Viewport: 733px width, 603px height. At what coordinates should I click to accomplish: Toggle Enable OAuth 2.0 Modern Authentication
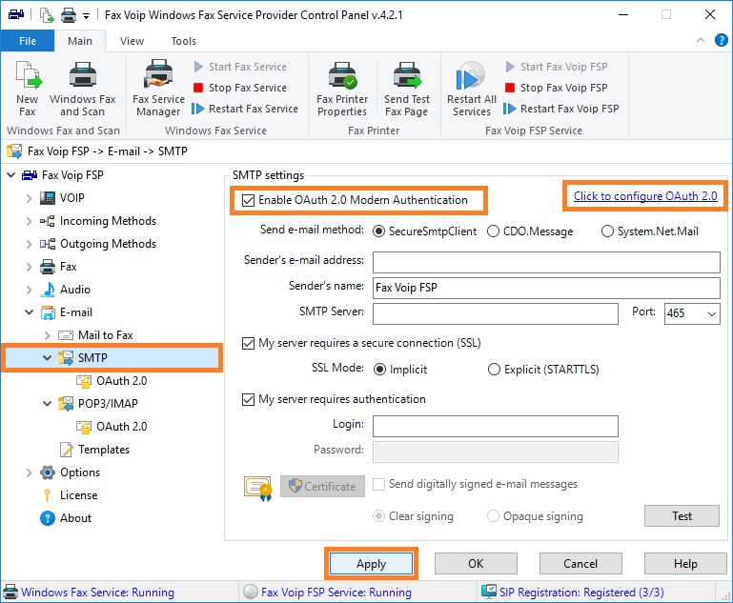(x=248, y=200)
